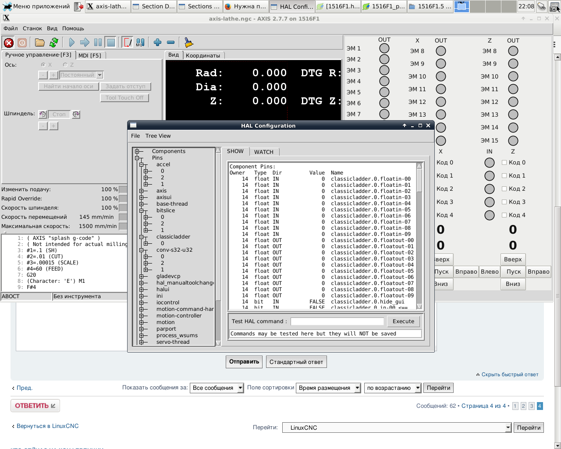
Task: Switch to the WATCH tab
Action: coord(263,152)
